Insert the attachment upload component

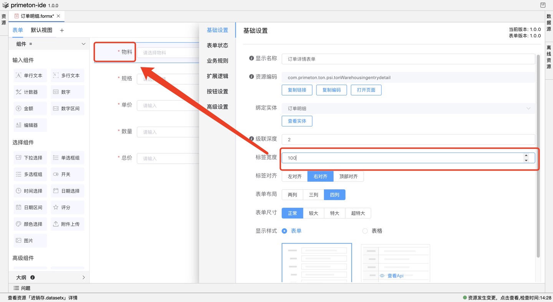[x=67, y=224]
